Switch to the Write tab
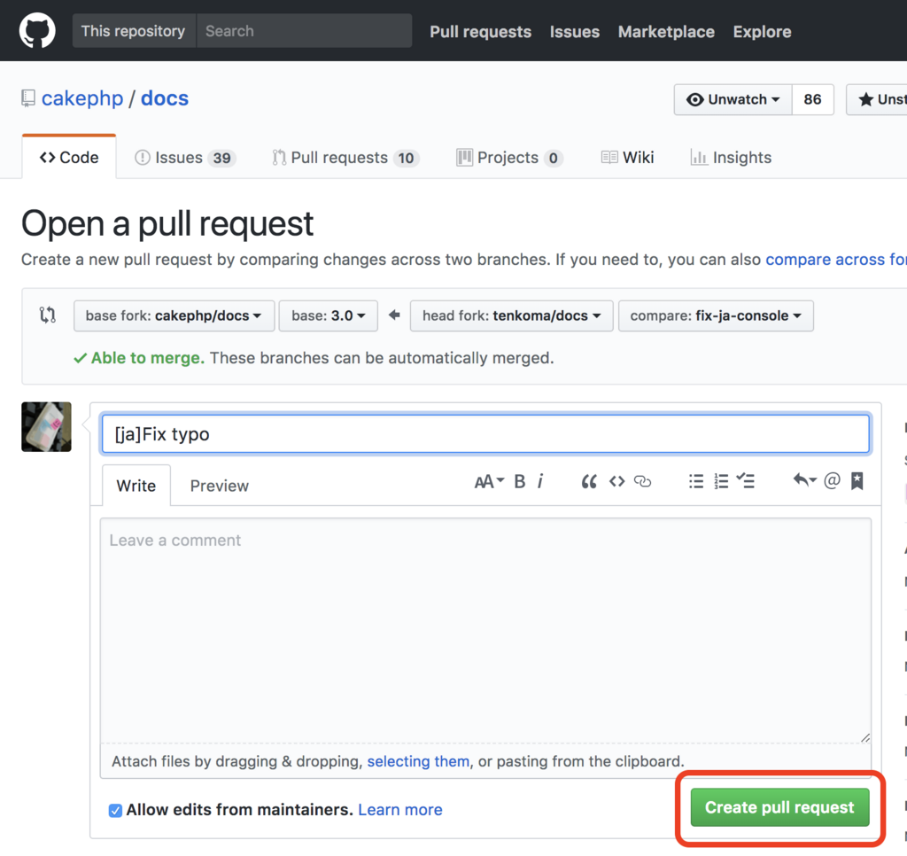The width and height of the screenshot is (907, 856). [x=136, y=485]
